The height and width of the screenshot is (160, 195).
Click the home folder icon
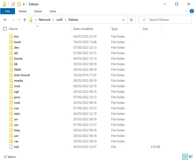click(x=11, y=58)
